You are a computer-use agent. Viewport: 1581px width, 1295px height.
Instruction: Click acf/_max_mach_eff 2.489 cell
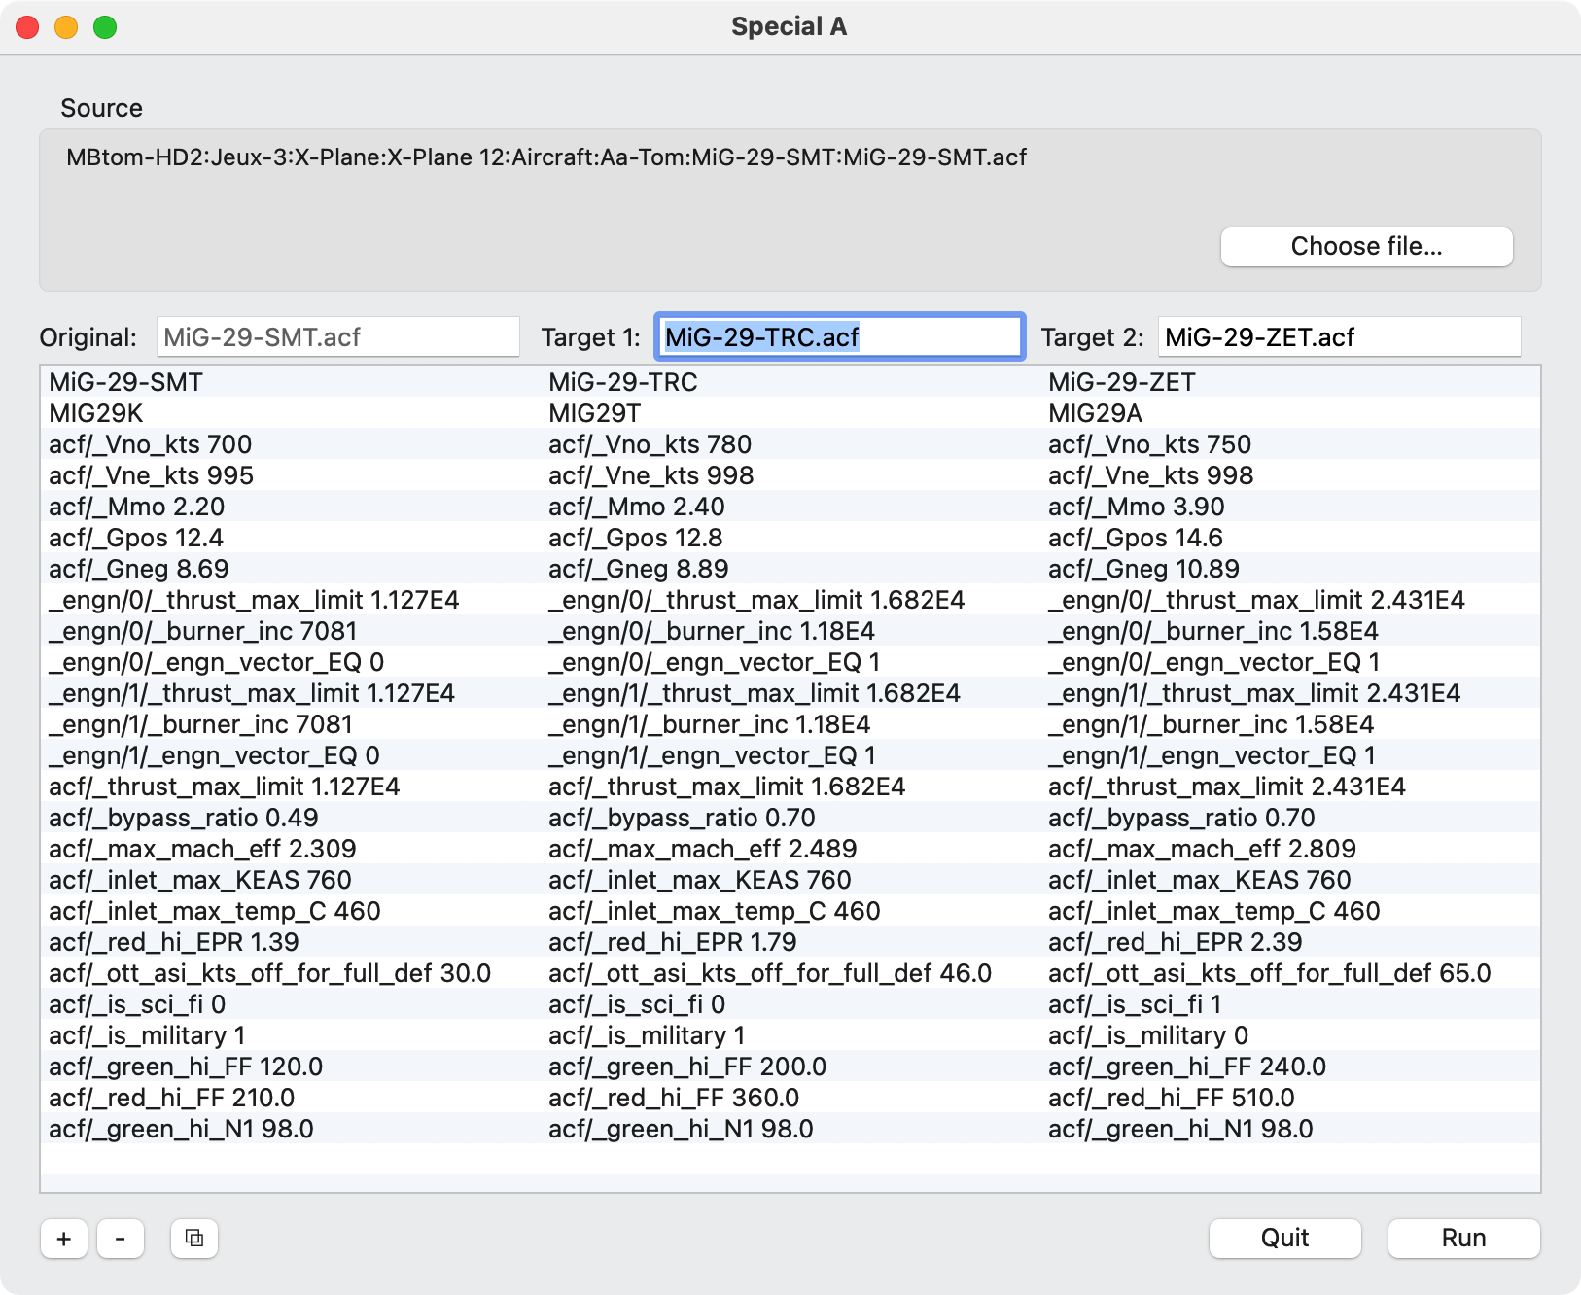tap(702, 849)
